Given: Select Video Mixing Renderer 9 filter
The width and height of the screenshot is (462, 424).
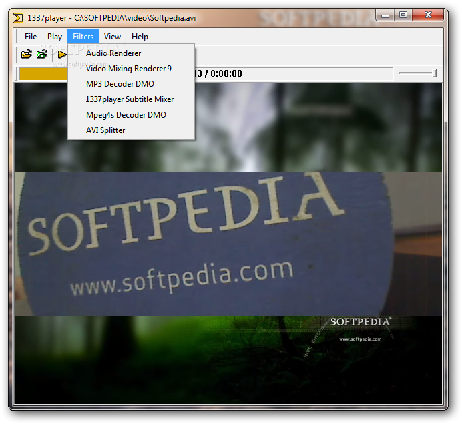Looking at the screenshot, I should [x=131, y=69].
